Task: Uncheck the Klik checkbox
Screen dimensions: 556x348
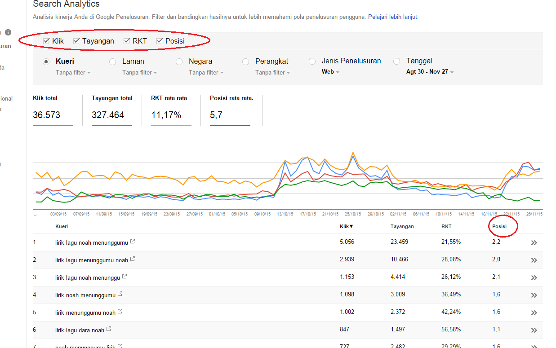Action: tap(46, 41)
